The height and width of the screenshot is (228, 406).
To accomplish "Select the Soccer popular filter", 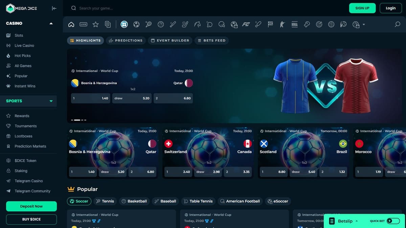I will (x=79, y=201).
